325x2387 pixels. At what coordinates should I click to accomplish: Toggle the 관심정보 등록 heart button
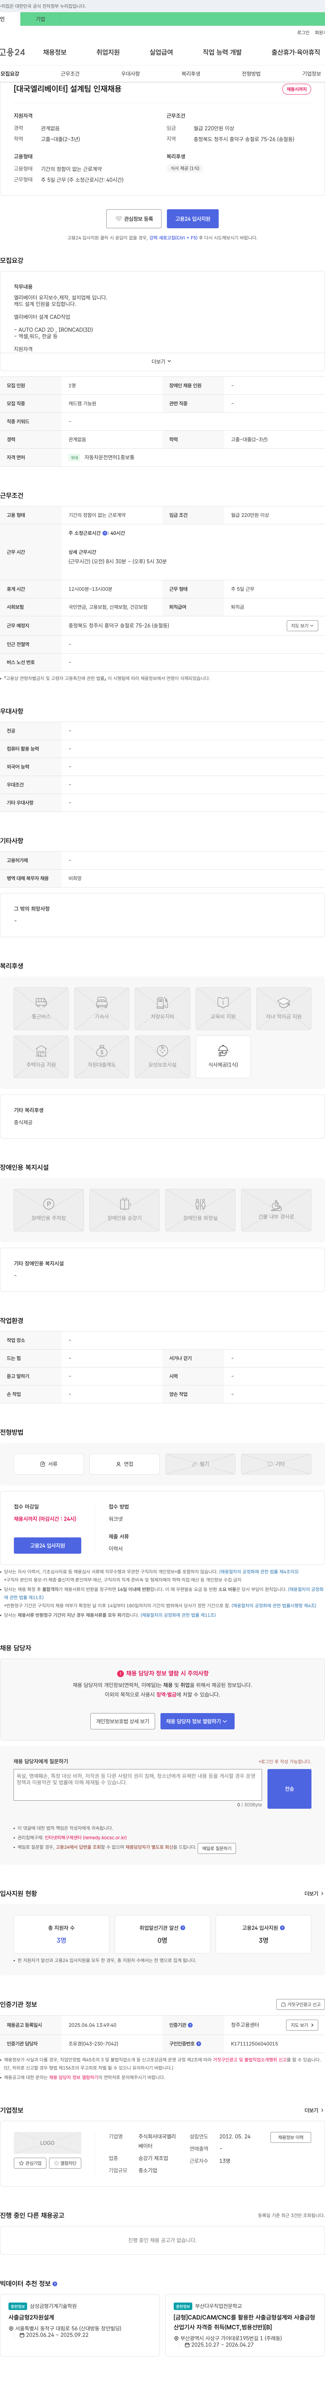pyautogui.click(x=133, y=219)
